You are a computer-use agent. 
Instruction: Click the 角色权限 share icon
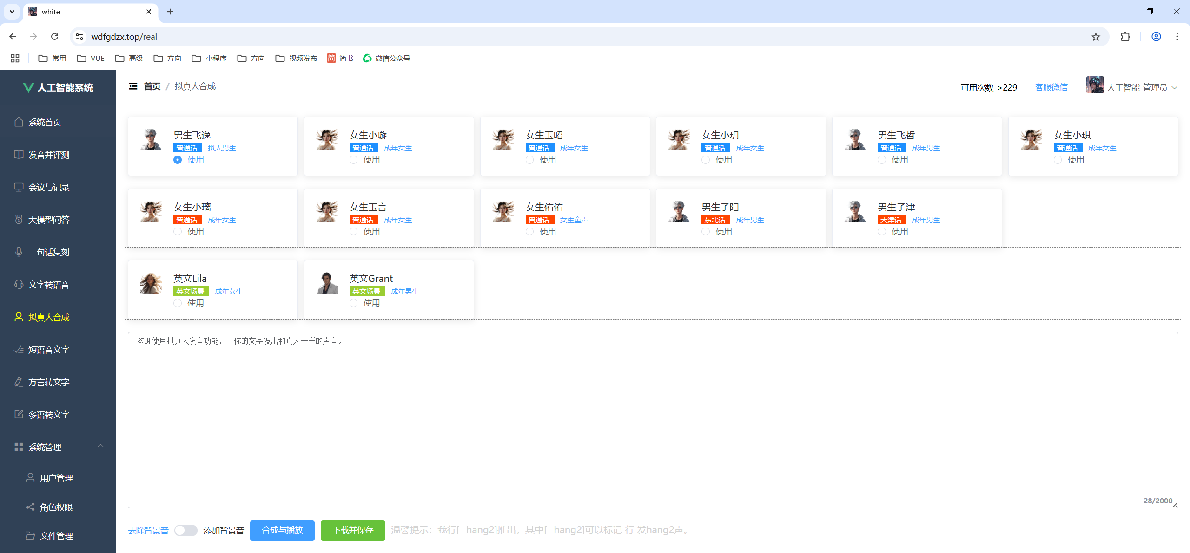30,507
